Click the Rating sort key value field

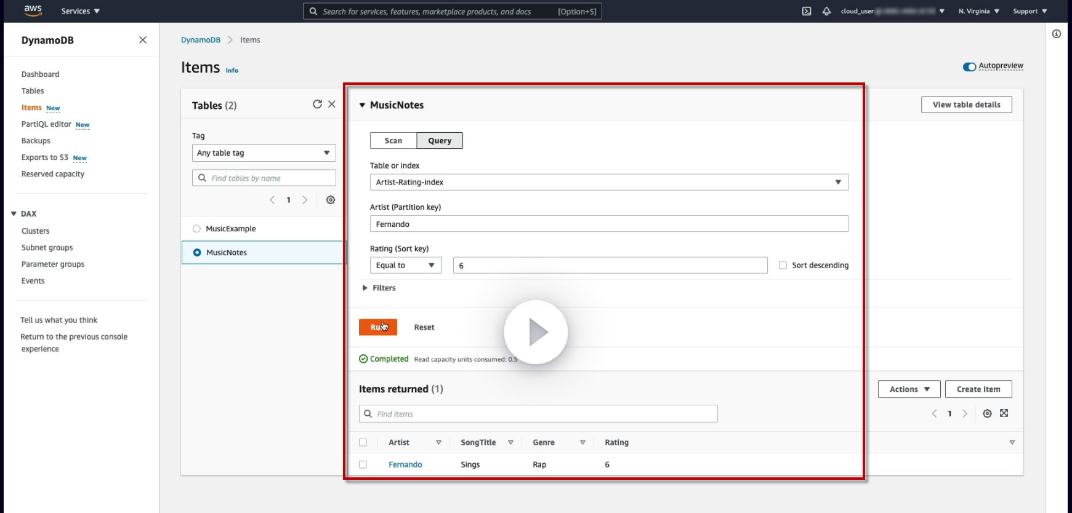click(x=610, y=265)
